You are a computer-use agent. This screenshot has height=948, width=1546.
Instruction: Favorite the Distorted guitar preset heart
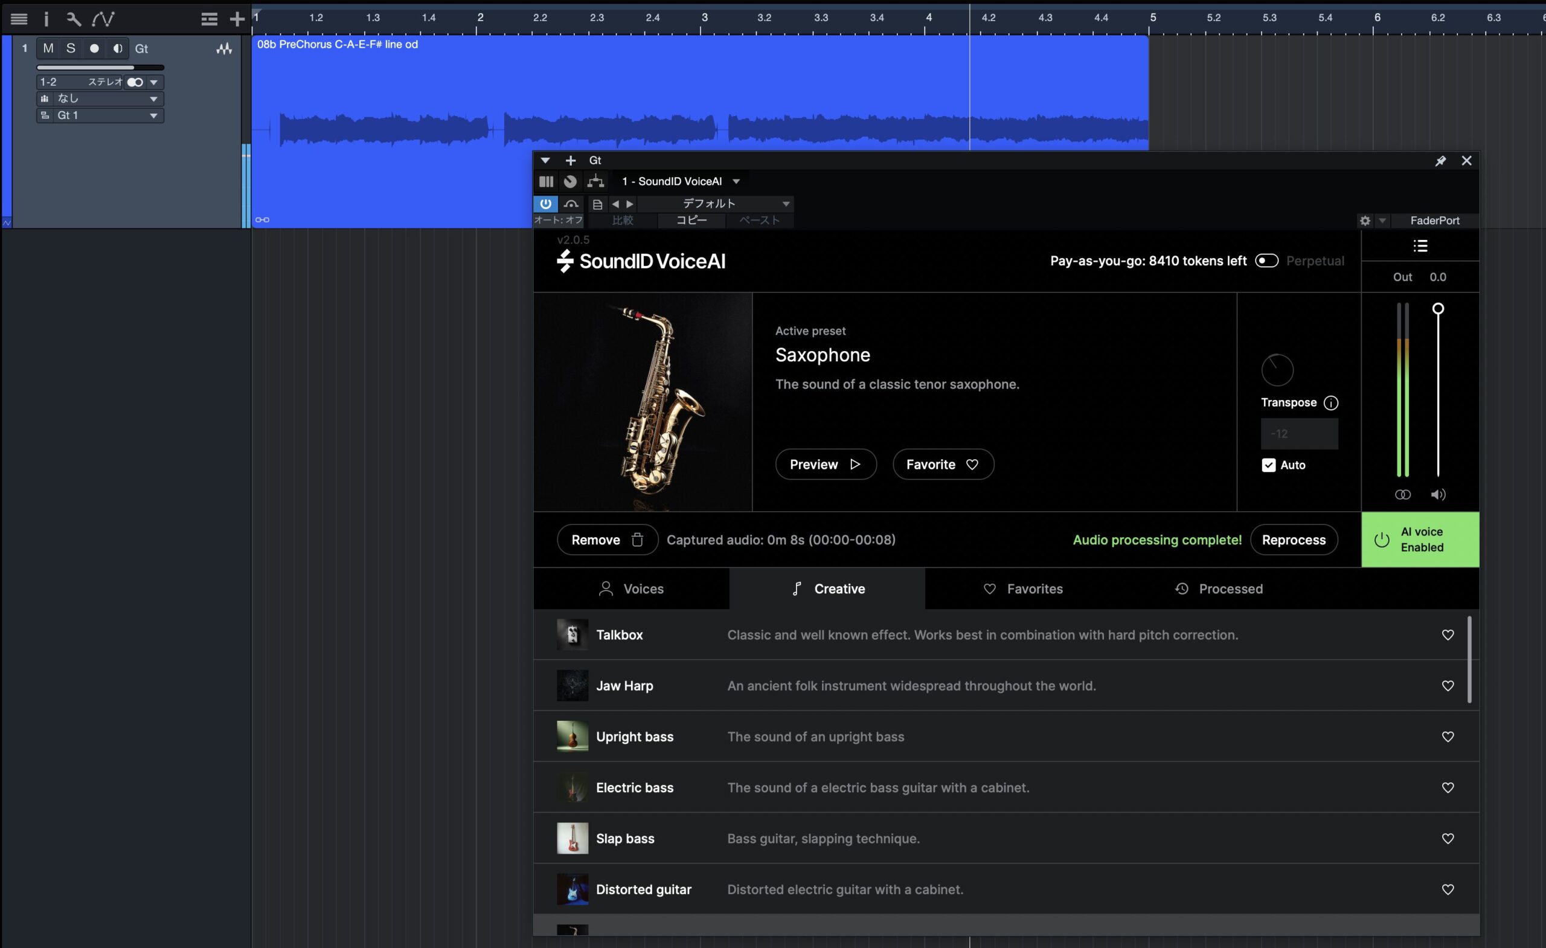coord(1448,889)
